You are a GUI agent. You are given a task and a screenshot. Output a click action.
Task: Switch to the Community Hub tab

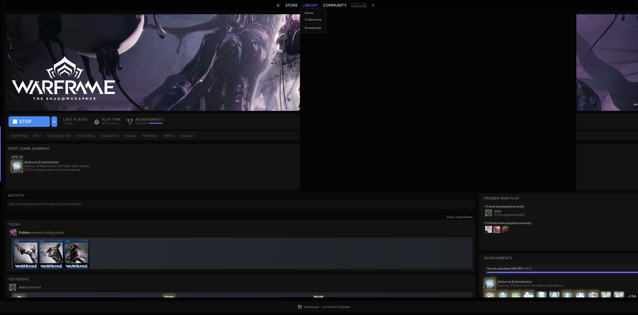tap(59, 136)
